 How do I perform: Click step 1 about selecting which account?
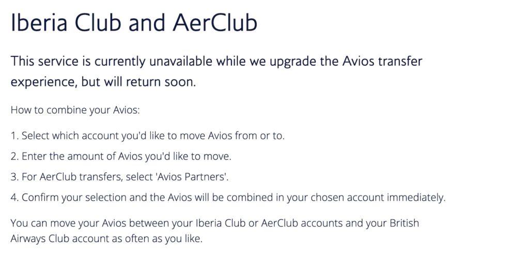pyautogui.click(x=148, y=136)
